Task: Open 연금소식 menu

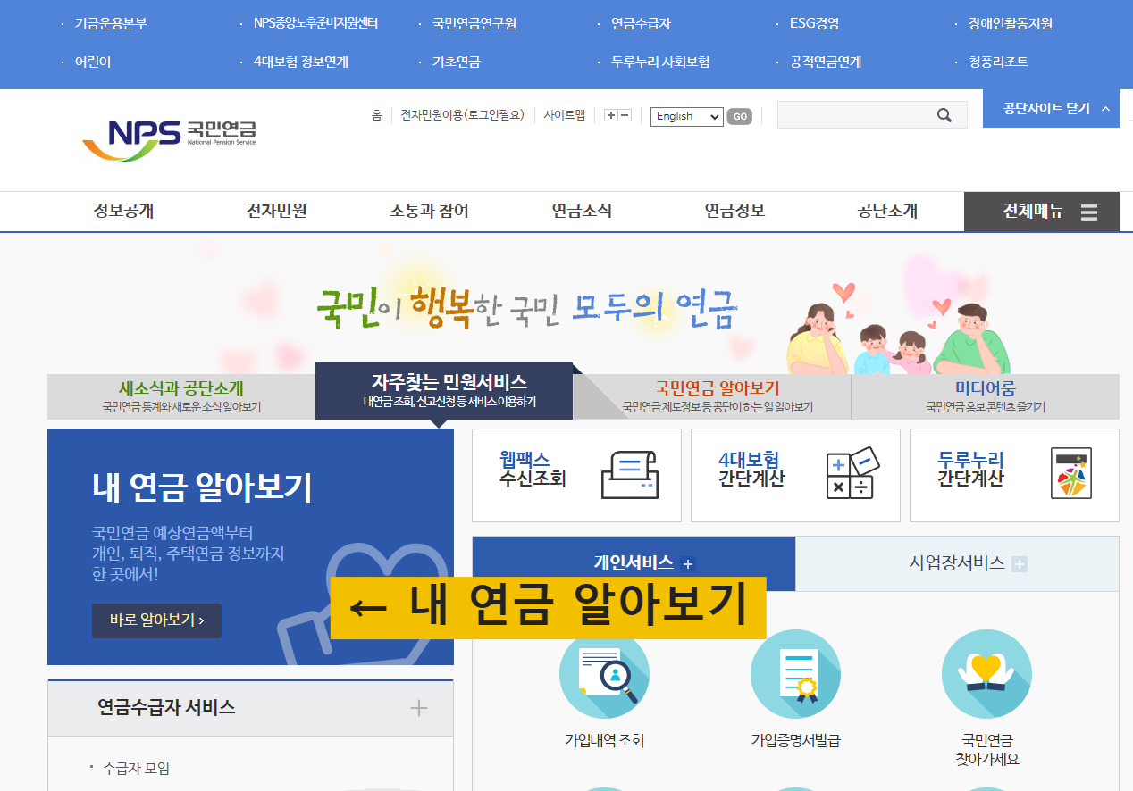Action: click(582, 212)
